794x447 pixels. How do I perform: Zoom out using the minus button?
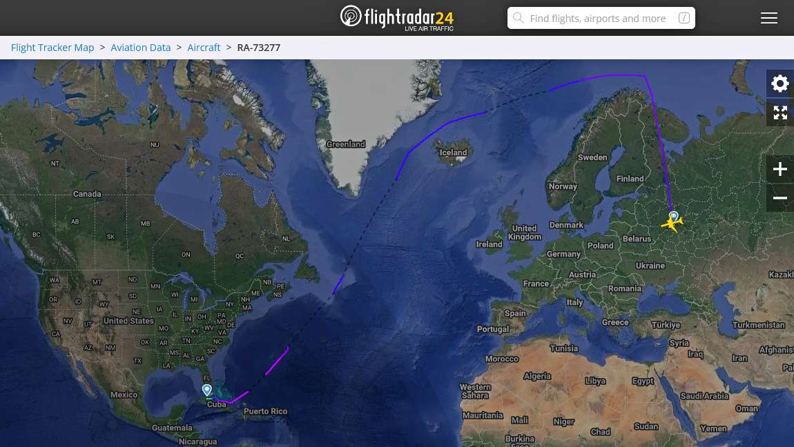780,198
